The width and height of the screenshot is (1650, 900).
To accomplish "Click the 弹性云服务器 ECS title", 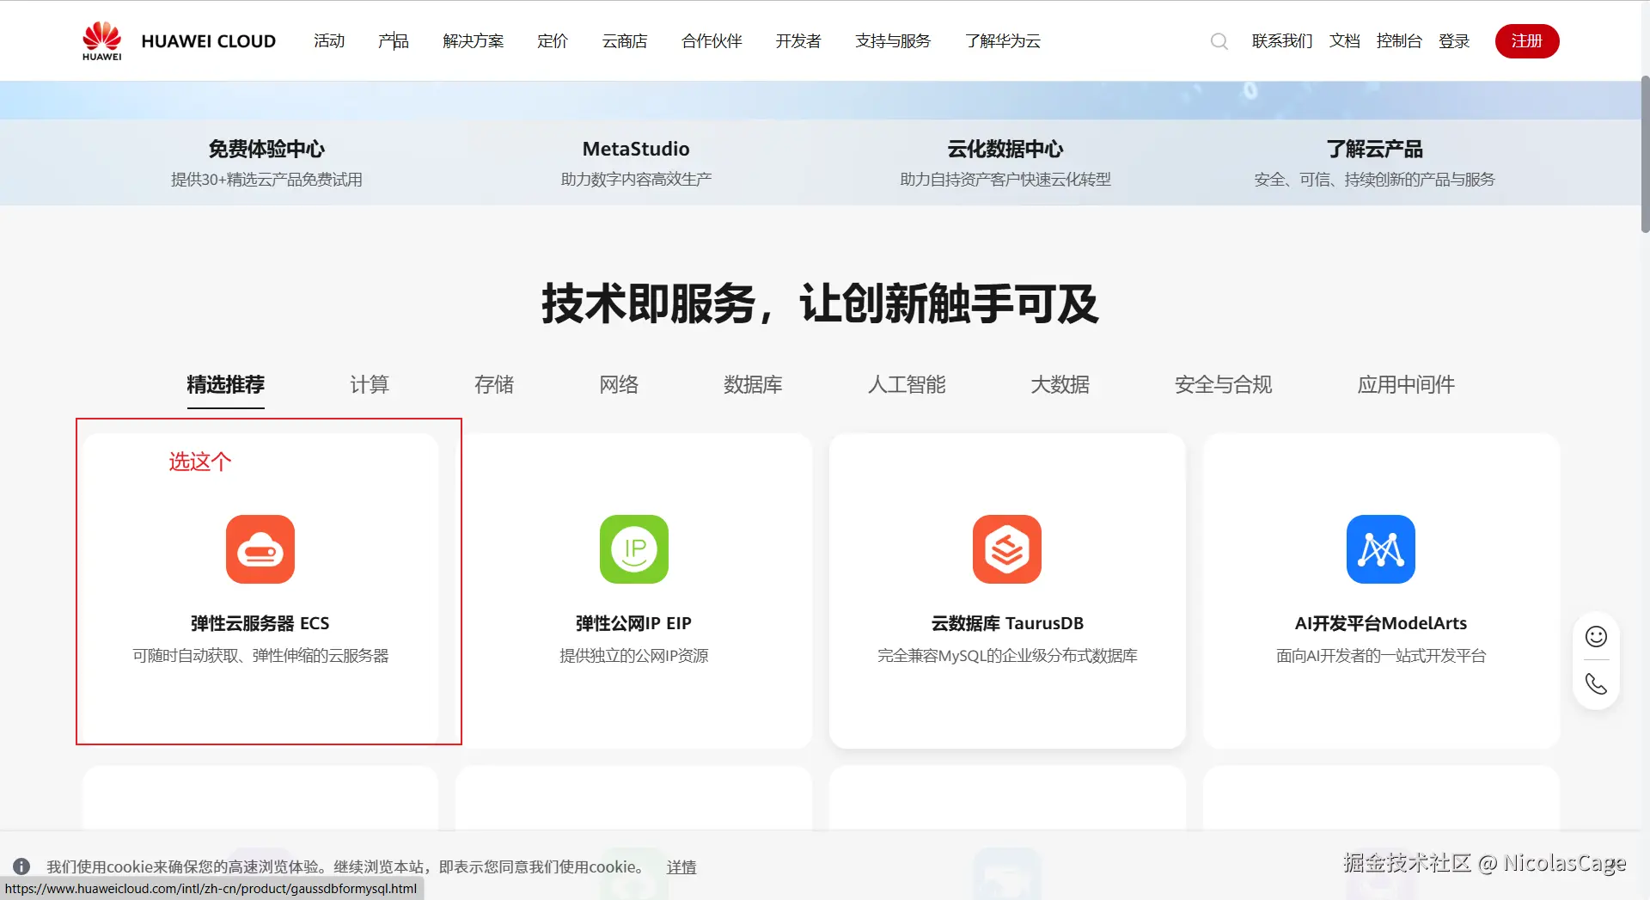I will point(260,623).
